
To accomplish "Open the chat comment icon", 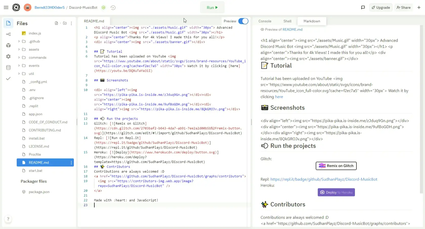I will point(363,8).
